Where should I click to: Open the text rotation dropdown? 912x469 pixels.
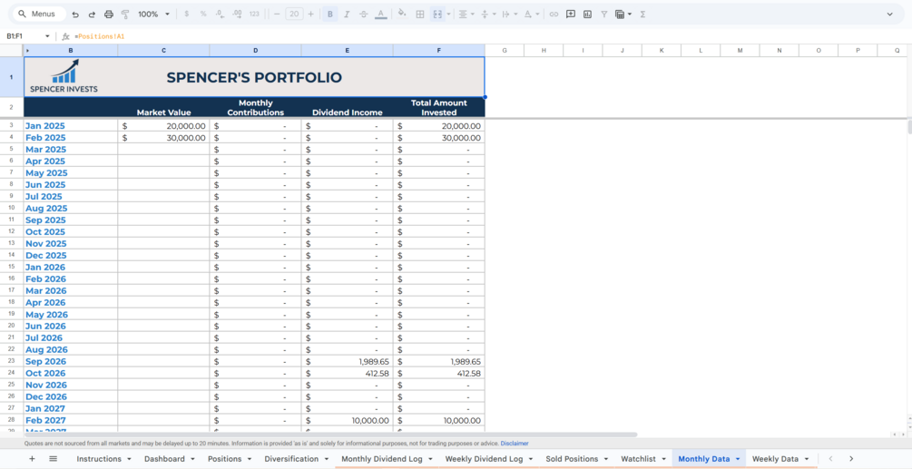coord(531,14)
